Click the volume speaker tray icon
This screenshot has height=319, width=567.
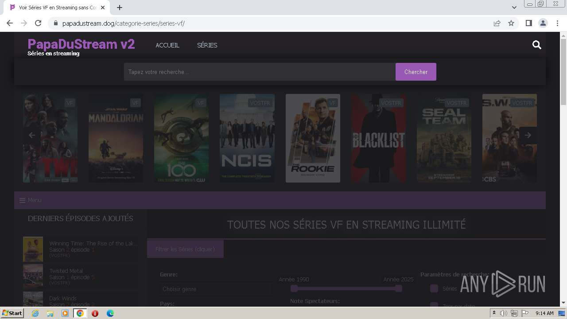[x=504, y=313]
